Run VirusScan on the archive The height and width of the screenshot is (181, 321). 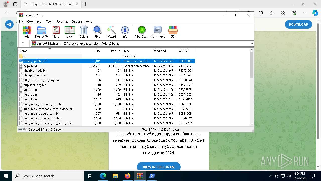coord(142,32)
